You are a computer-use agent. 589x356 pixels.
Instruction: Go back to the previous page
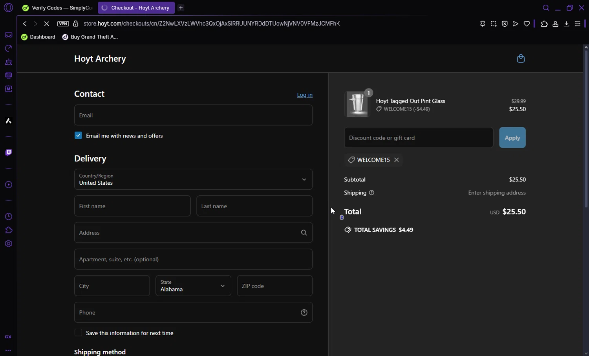(x=24, y=24)
